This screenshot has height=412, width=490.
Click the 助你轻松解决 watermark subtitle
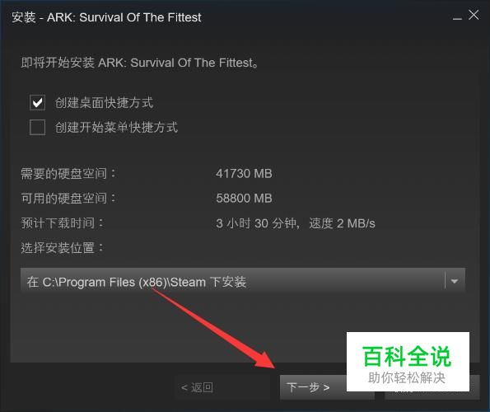coord(407,377)
